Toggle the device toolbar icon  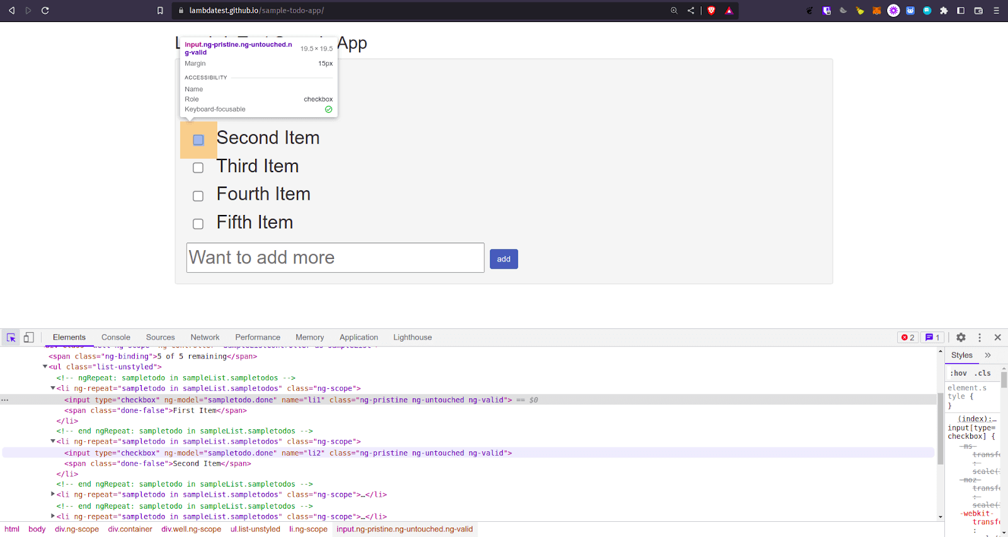(28, 338)
